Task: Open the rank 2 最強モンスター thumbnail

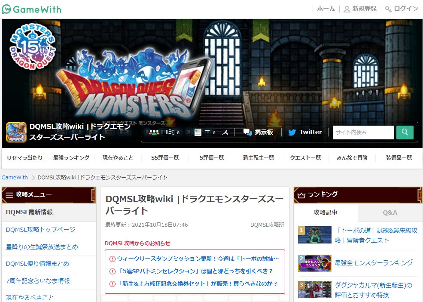Action: pos(314,263)
